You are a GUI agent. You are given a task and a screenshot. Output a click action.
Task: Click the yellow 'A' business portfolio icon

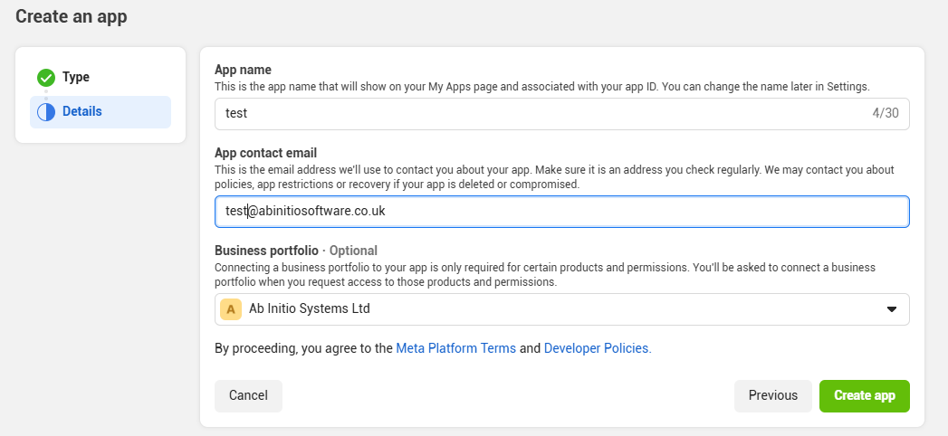231,309
